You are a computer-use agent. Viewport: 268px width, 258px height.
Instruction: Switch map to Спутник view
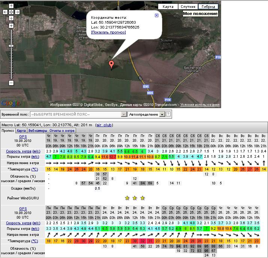pyautogui.click(x=188, y=7)
